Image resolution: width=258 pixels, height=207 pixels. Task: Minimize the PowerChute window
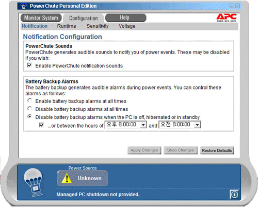click(x=232, y=6)
